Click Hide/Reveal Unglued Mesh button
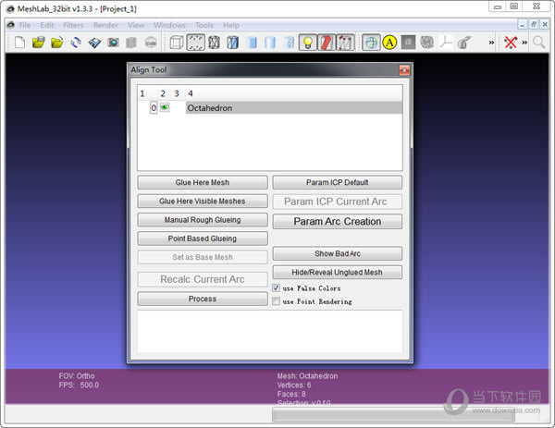 click(x=338, y=273)
